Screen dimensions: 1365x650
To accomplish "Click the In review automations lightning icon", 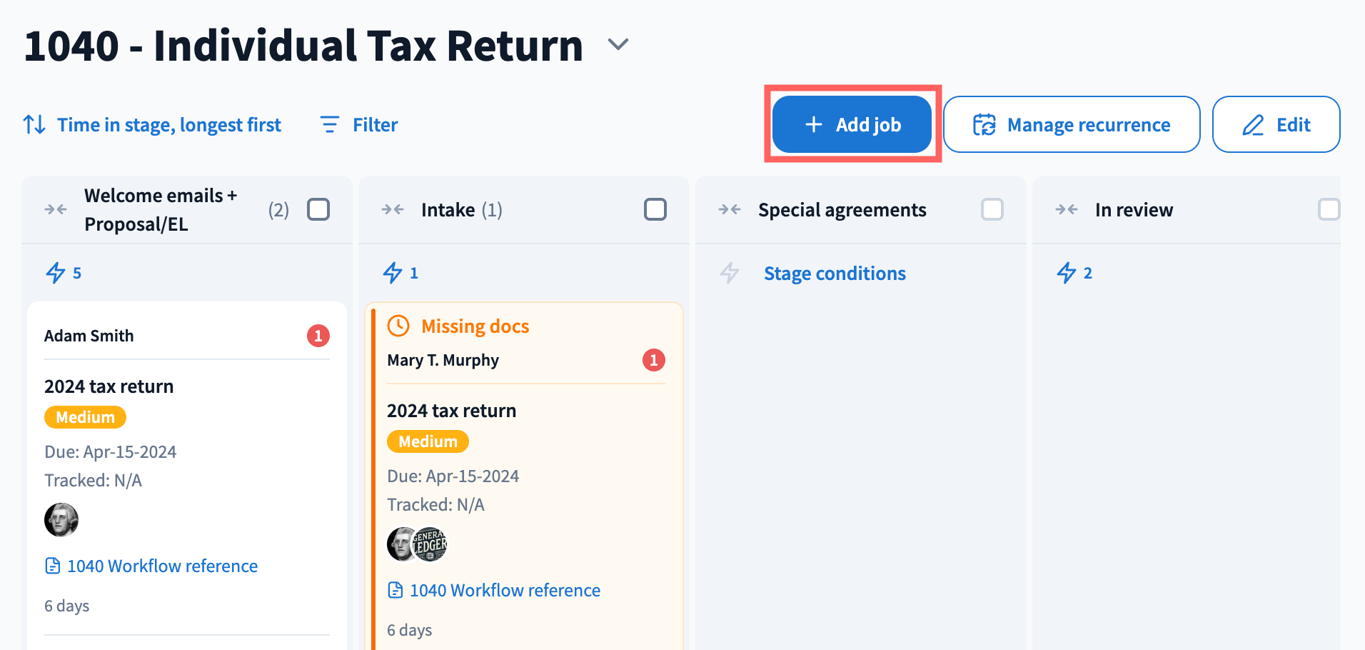I will click(1067, 273).
